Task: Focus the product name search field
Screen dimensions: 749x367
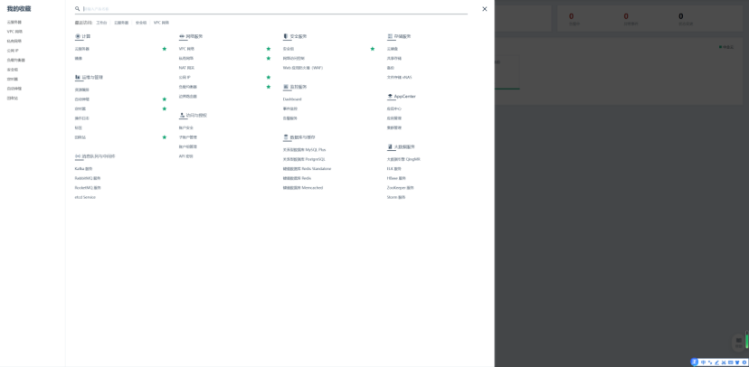Action: pos(275,9)
